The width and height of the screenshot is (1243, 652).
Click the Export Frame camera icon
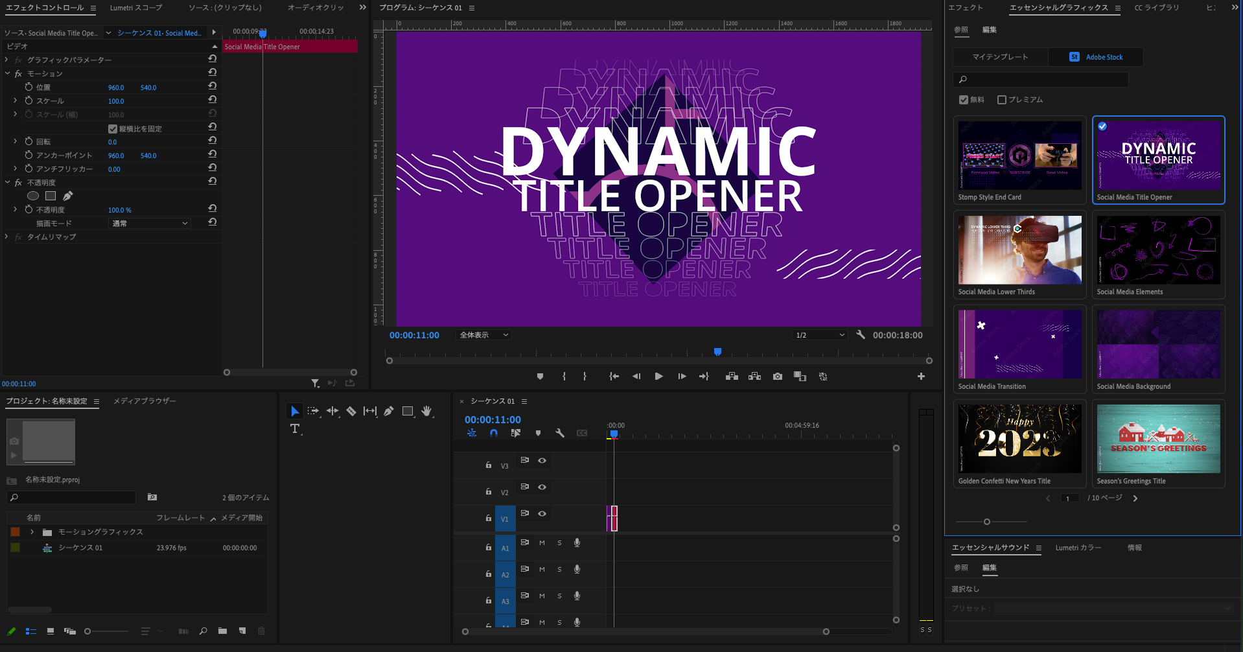(x=778, y=377)
